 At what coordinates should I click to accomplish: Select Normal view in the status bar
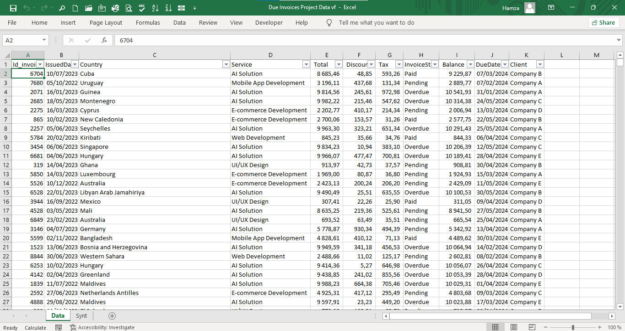495,327
